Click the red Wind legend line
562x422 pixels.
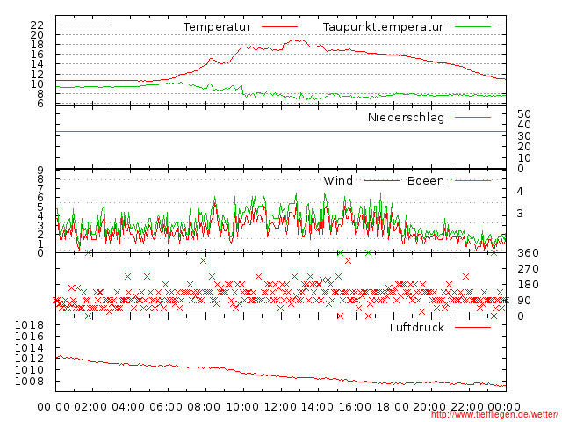coord(382,180)
